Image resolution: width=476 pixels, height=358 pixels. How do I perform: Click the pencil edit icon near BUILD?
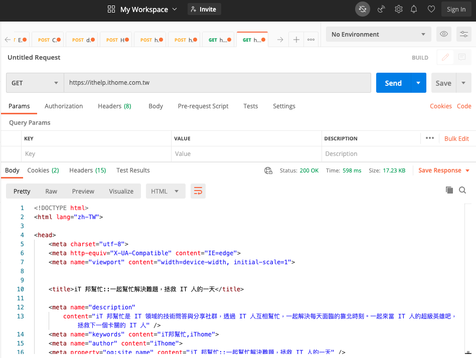[445, 57]
